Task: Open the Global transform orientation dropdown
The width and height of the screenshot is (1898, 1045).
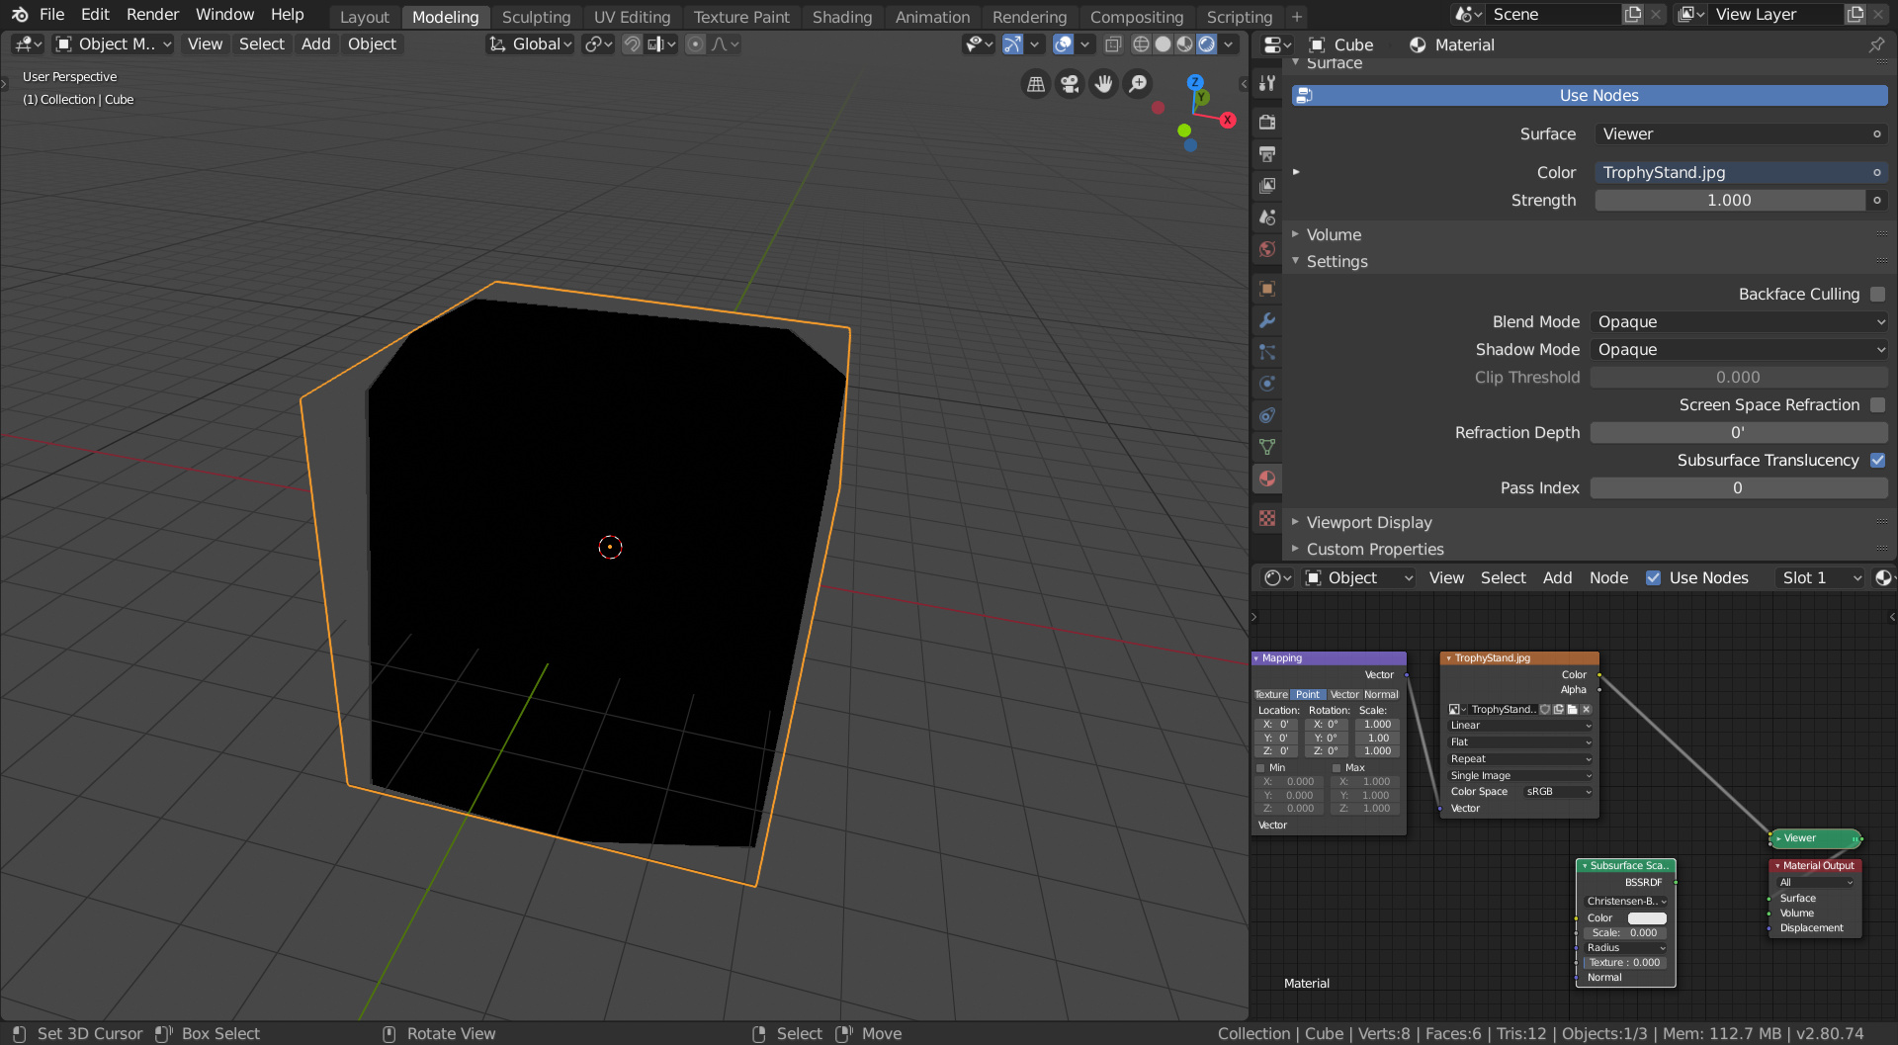Action: coord(531,44)
